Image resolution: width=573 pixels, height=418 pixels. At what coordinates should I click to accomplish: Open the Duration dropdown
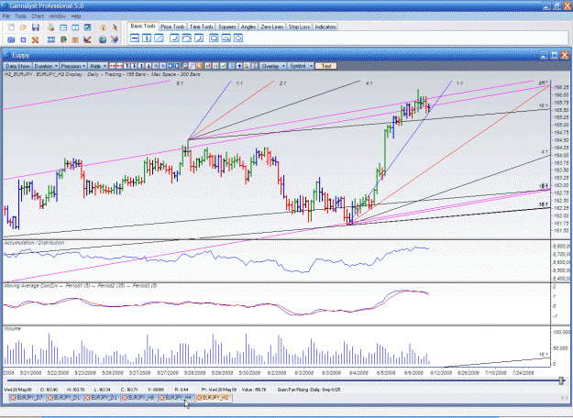point(46,66)
